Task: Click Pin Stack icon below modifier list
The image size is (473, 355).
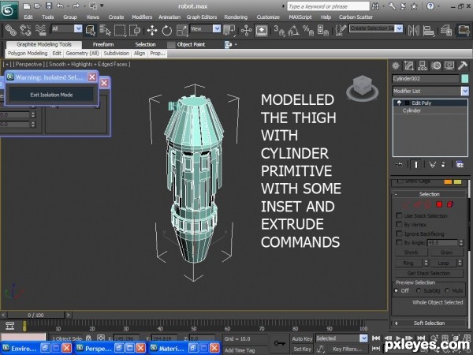Action: (x=399, y=165)
